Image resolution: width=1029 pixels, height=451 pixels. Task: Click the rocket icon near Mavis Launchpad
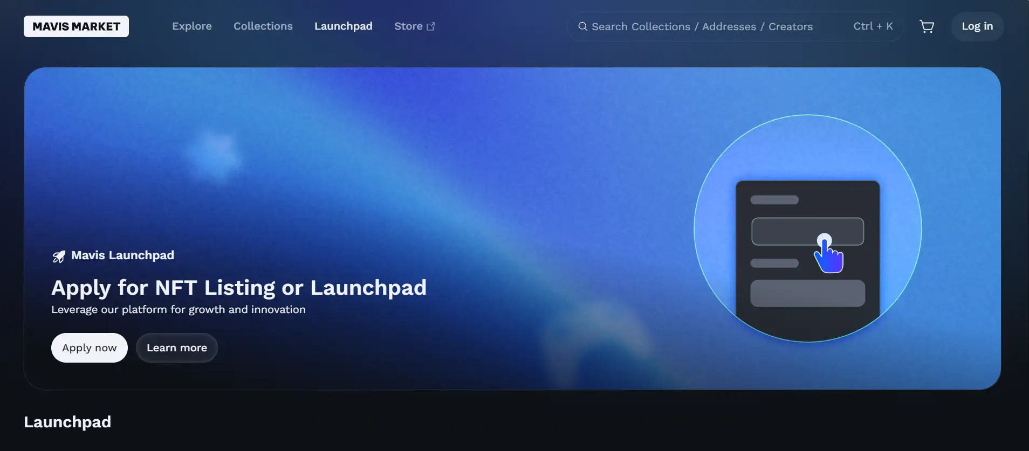coord(59,256)
